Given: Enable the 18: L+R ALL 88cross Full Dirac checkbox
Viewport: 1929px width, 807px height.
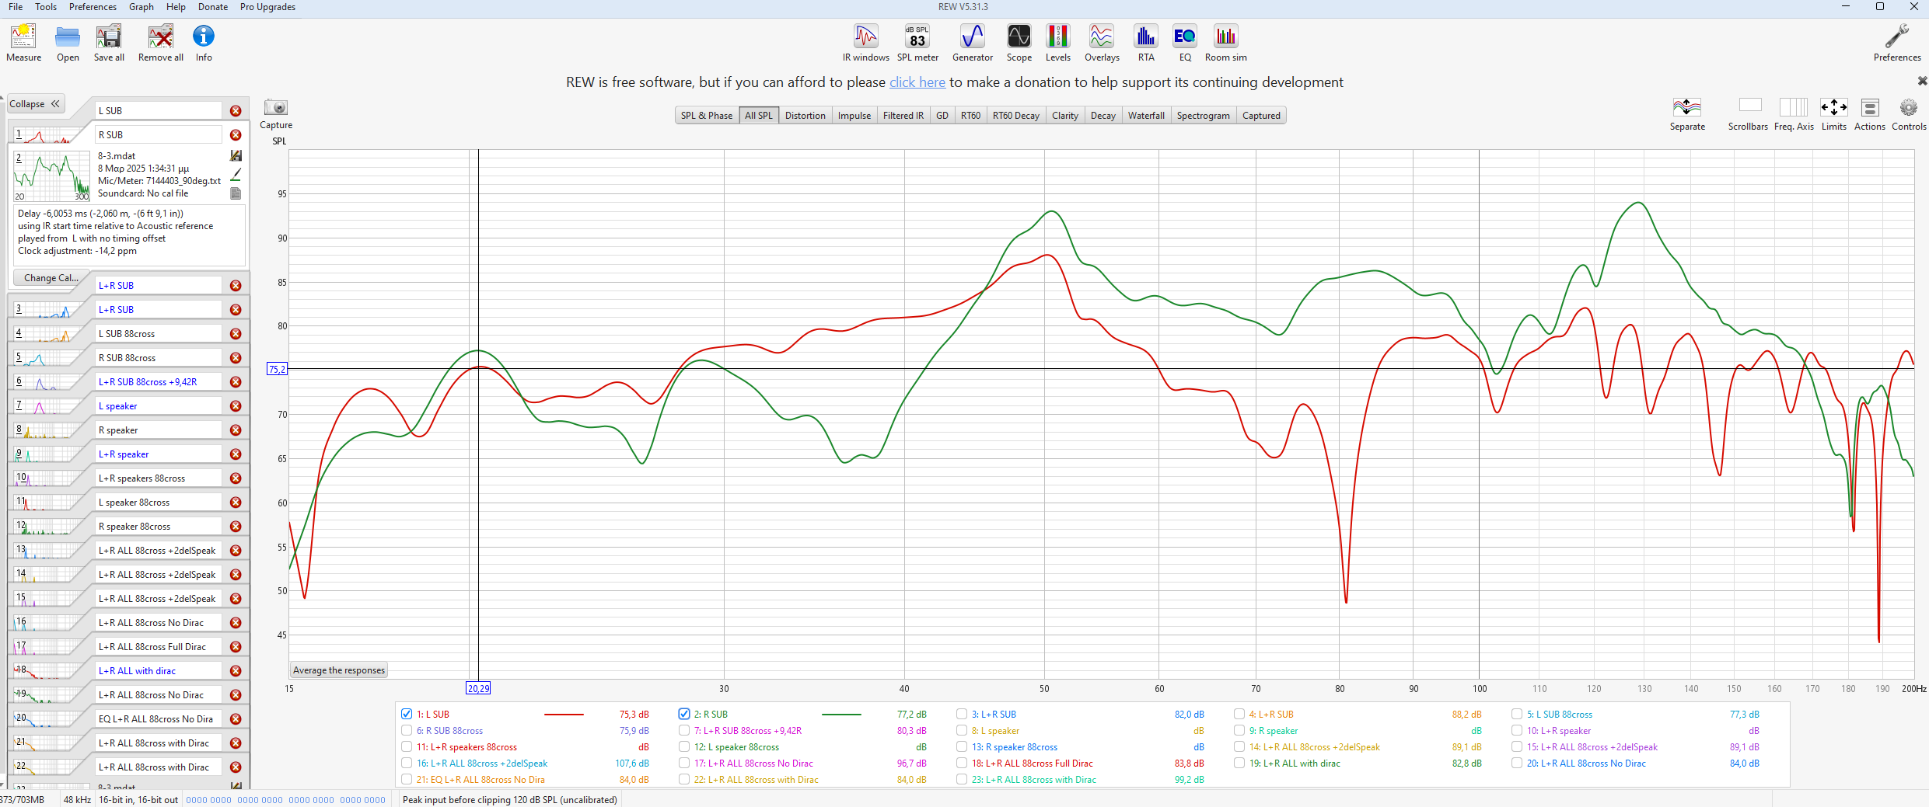Looking at the screenshot, I should click(x=962, y=763).
